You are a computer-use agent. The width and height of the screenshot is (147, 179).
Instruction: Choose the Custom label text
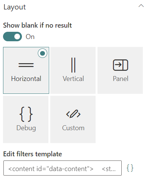click(73, 128)
